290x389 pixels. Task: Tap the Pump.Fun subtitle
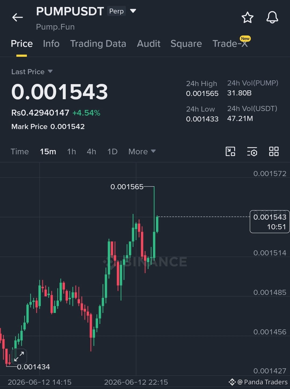point(55,27)
